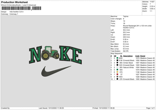Select the yellow swatch with 275 stitches
Screen dimensions: 156x110
(118, 72)
